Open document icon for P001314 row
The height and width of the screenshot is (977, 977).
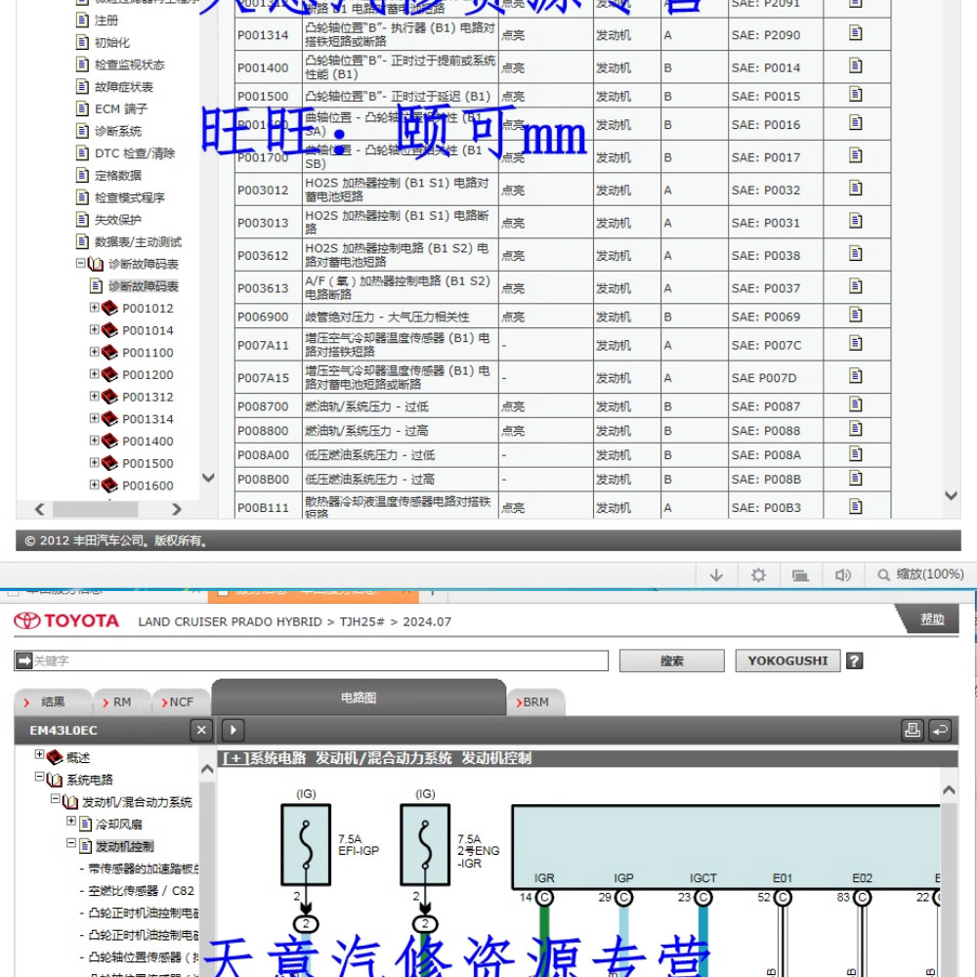(x=856, y=33)
